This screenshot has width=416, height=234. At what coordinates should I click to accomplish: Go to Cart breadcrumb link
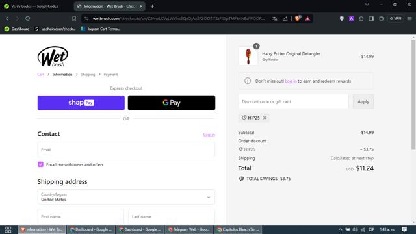tap(40, 75)
